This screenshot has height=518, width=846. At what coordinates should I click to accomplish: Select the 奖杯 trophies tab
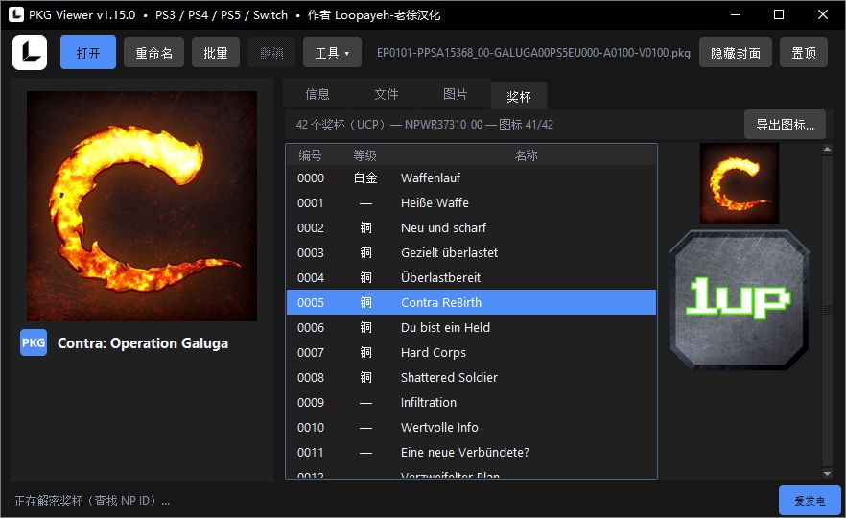[x=519, y=96]
